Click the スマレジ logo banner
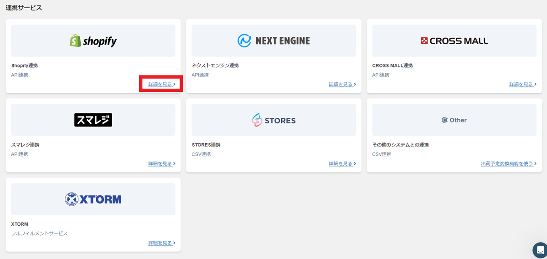This screenshot has width=547, height=259. click(x=93, y=120)
